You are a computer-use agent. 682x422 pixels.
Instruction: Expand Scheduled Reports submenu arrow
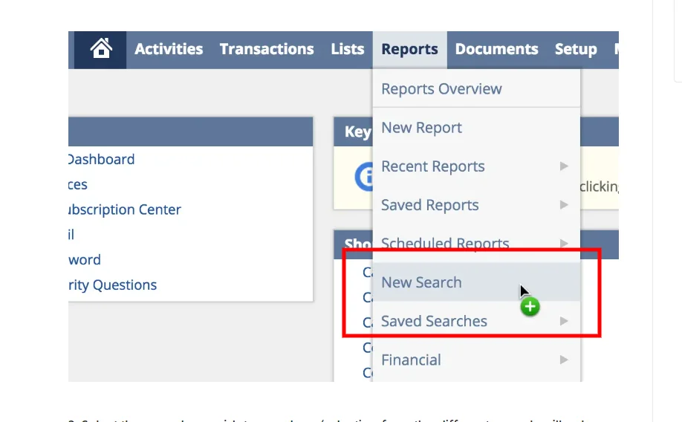click(x=564, y=243)
